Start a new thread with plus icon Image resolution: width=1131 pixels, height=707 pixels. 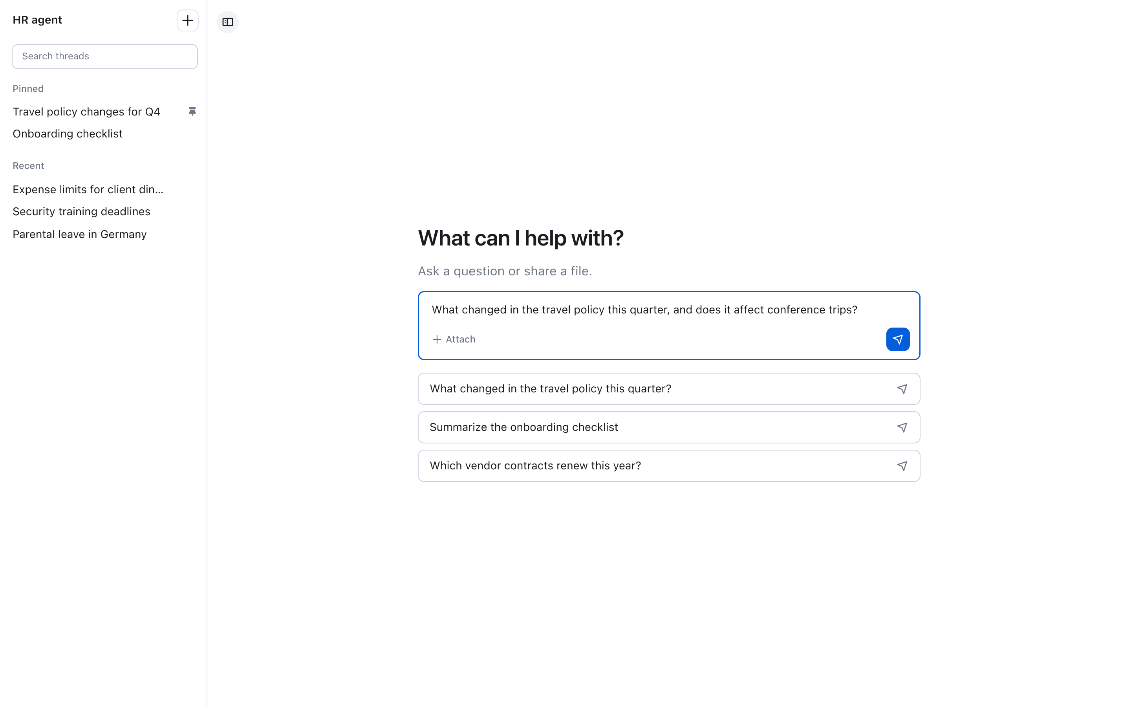click(x=187, y=20)
